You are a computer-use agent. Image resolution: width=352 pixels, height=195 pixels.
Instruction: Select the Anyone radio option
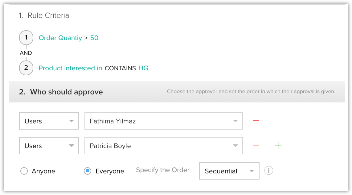click(24, 171)
